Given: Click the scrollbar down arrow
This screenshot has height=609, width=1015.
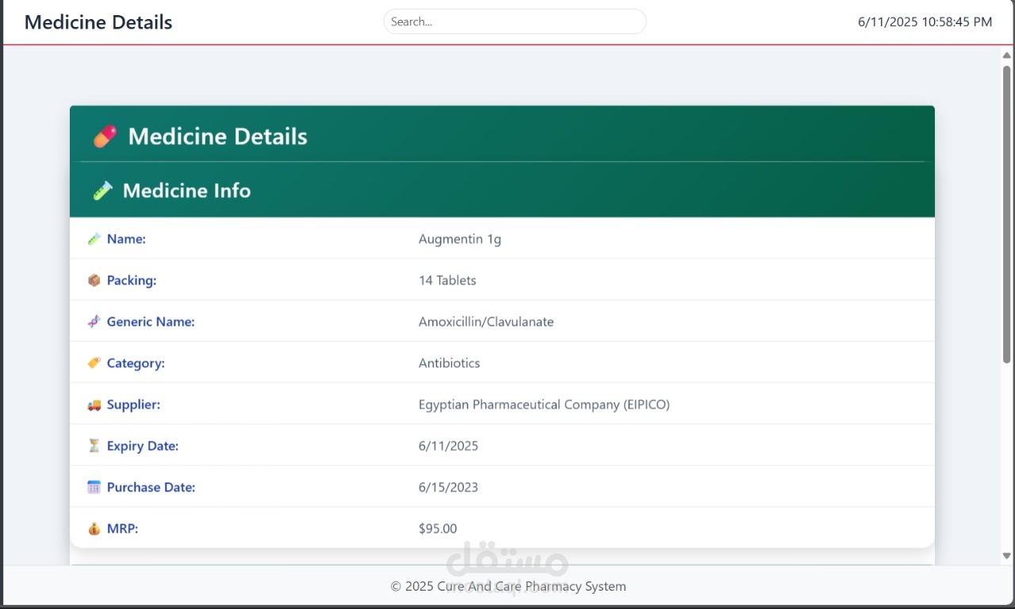Looking at the screenshot, I should pos(1007,556).
